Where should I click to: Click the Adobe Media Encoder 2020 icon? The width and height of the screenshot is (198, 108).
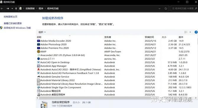point(38,41)
